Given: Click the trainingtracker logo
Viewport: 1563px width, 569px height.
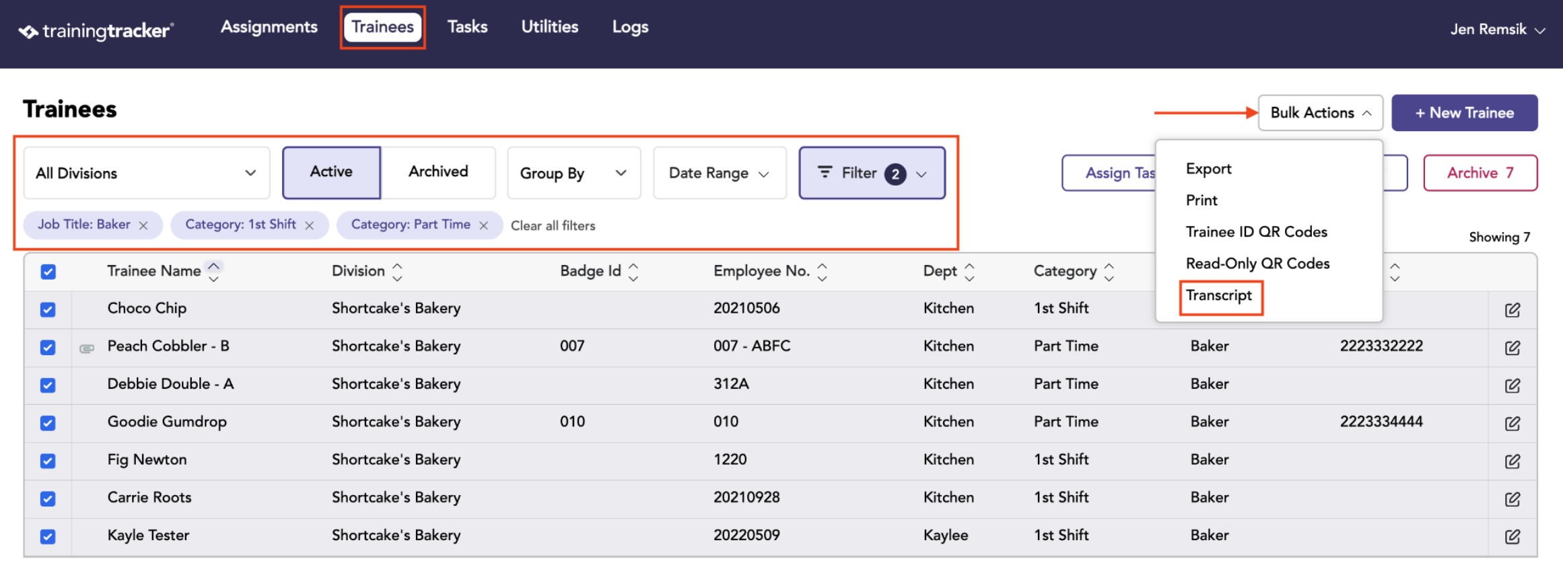Looking at the screenshot, I should point(96,31).
